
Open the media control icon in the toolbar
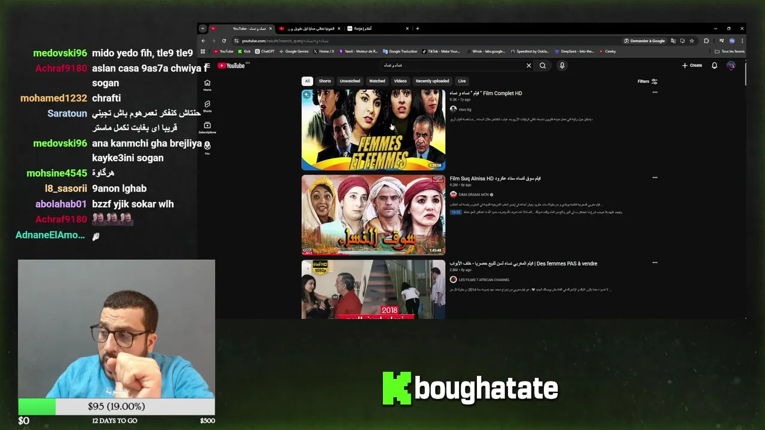721,41
